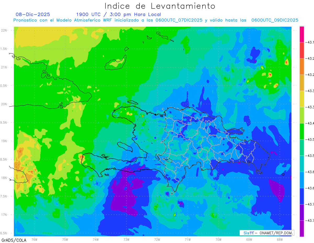Pick the bright yellow swatch on the color scale
Screen dimensions: 314x243
tap(302, 99)
